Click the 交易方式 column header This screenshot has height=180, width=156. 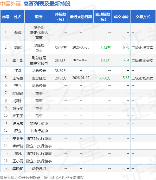click(143, 17)
